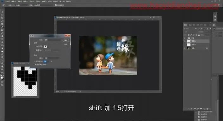Open Layers panel flyout menu

point(210,25)
